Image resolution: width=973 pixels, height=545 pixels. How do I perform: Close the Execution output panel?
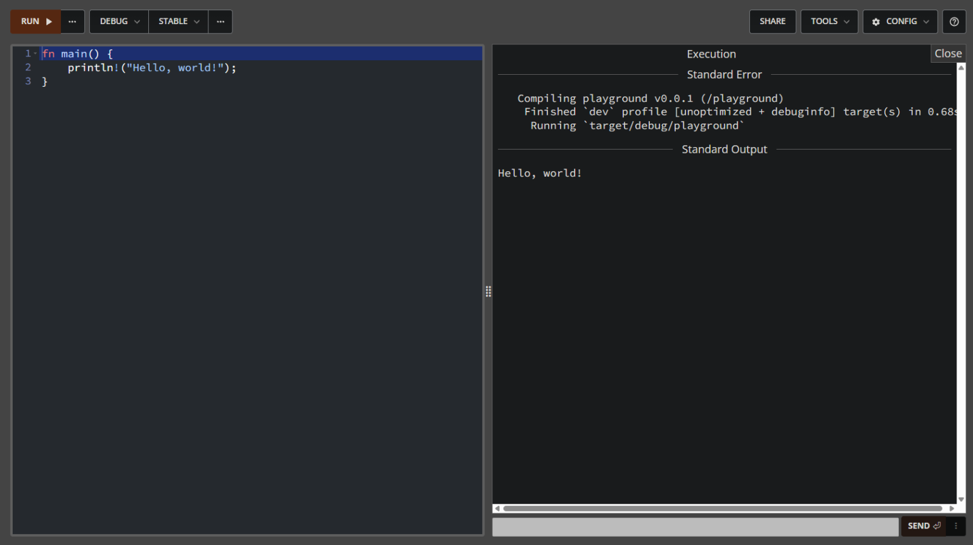coord(948,54)
